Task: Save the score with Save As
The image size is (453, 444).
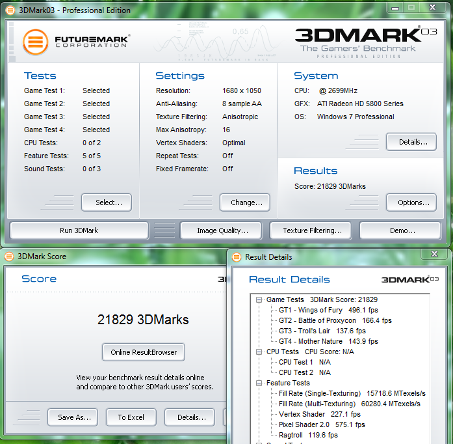Action: tap(73, 417)
